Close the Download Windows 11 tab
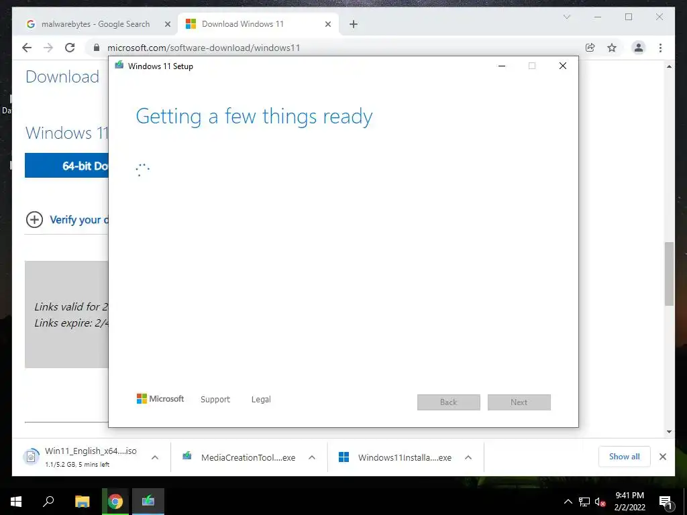Screen dimensions: 687x515 (327, 25)
